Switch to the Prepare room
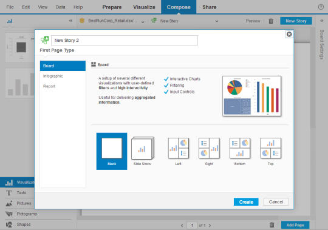Screen dimensions: 328x230 (112, 7)
